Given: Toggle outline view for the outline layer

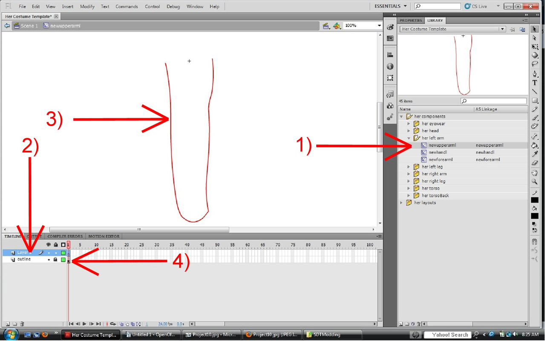Looking at the screenshot, I should click(63, 260).
